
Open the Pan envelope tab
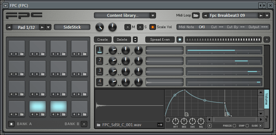coord(266,119)
